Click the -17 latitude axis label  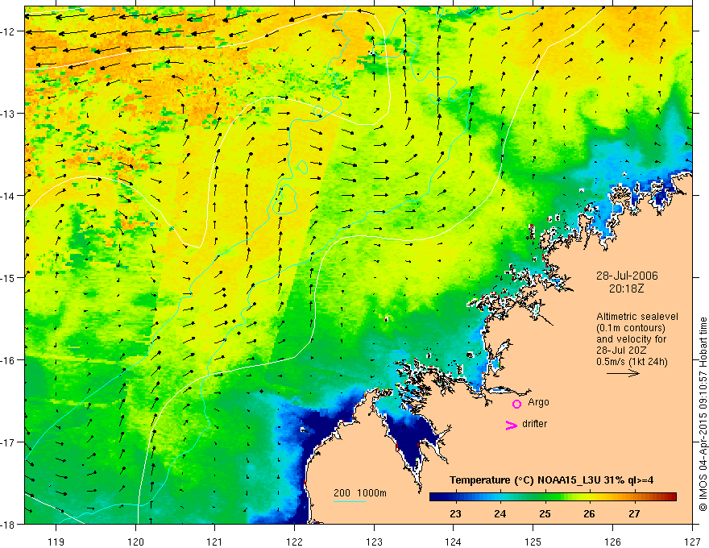[8, 442]
